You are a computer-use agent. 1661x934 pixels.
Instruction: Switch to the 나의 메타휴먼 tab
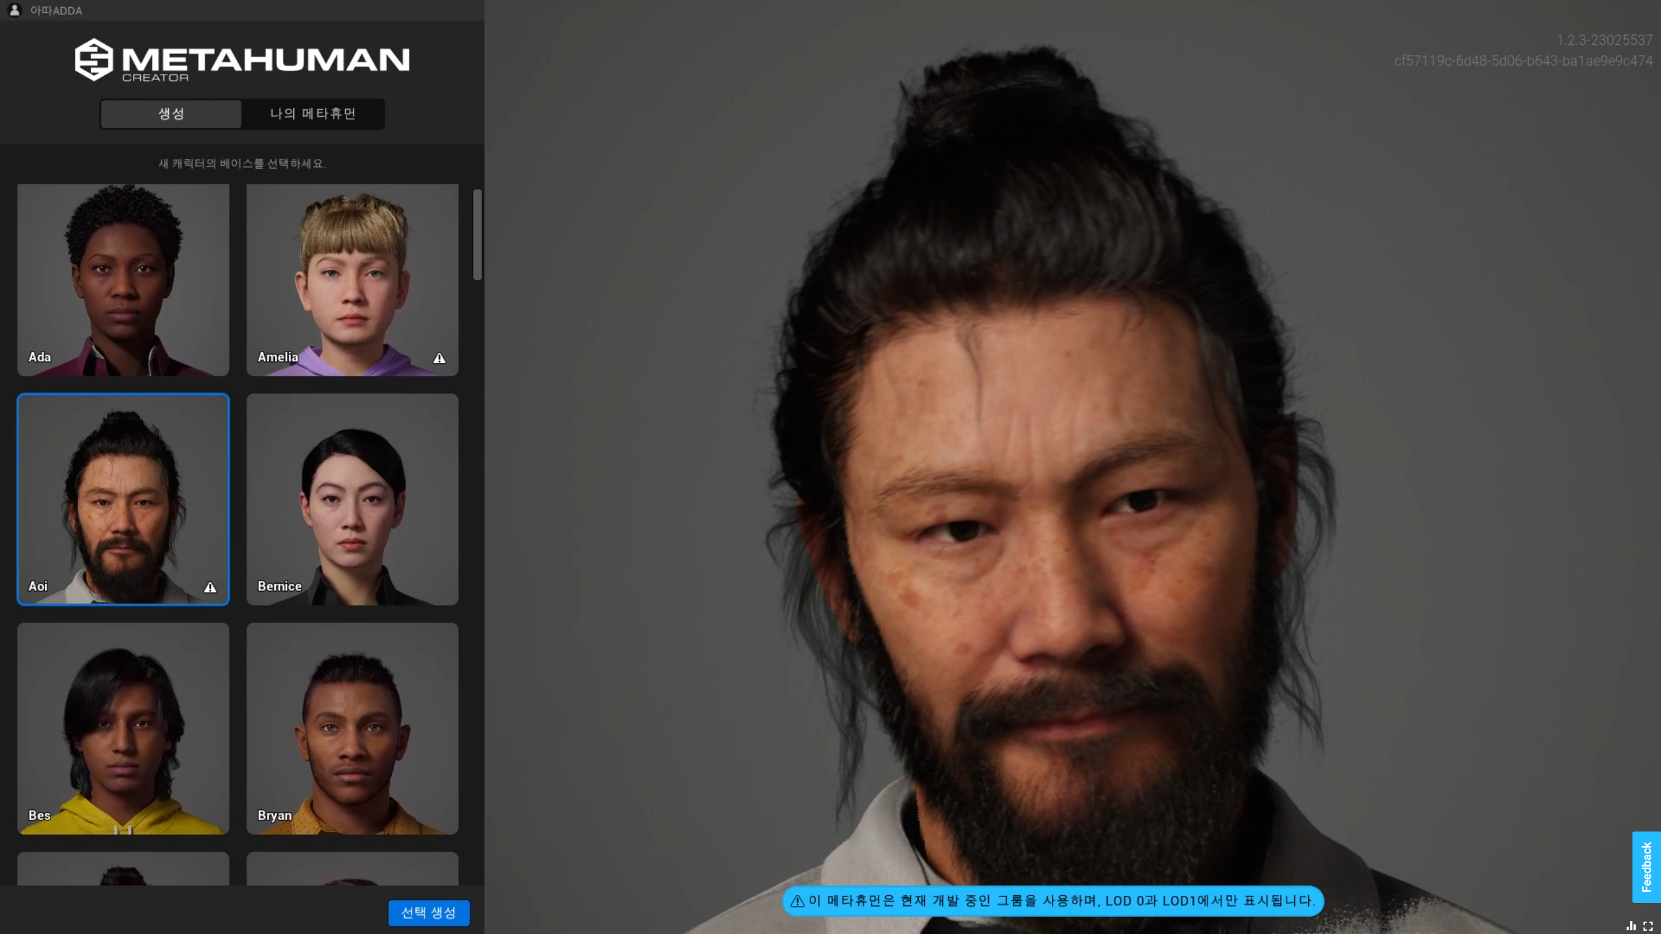[313, 114]
